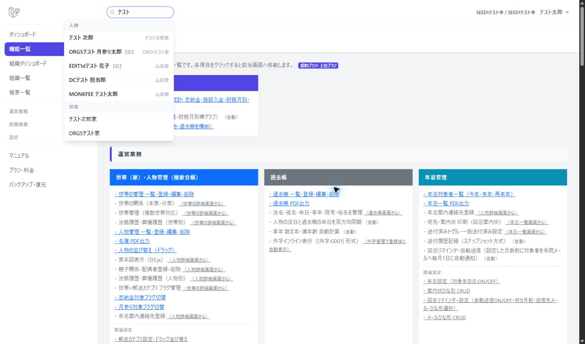
Task: Open 年忌対象者一覧 link
Action: tap(469, 194)
